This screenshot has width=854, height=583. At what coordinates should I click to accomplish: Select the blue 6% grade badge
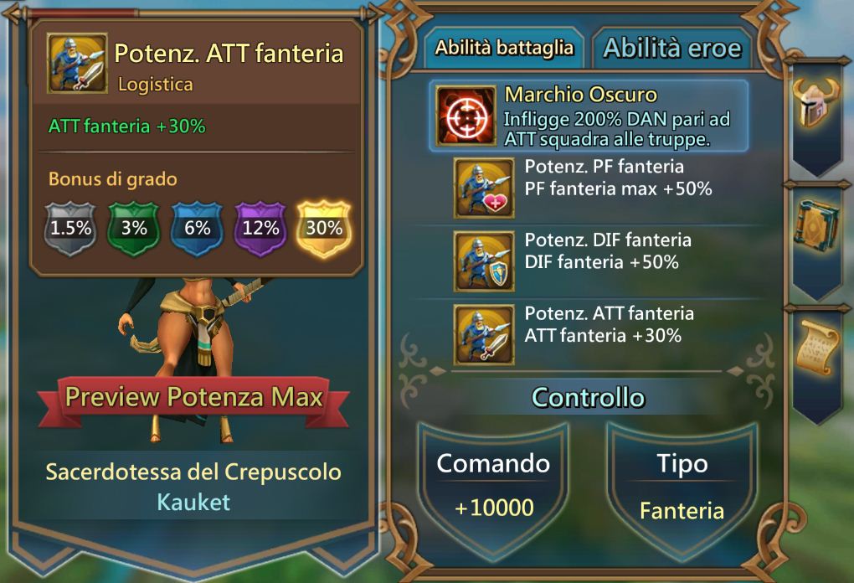tap(197, 228)
